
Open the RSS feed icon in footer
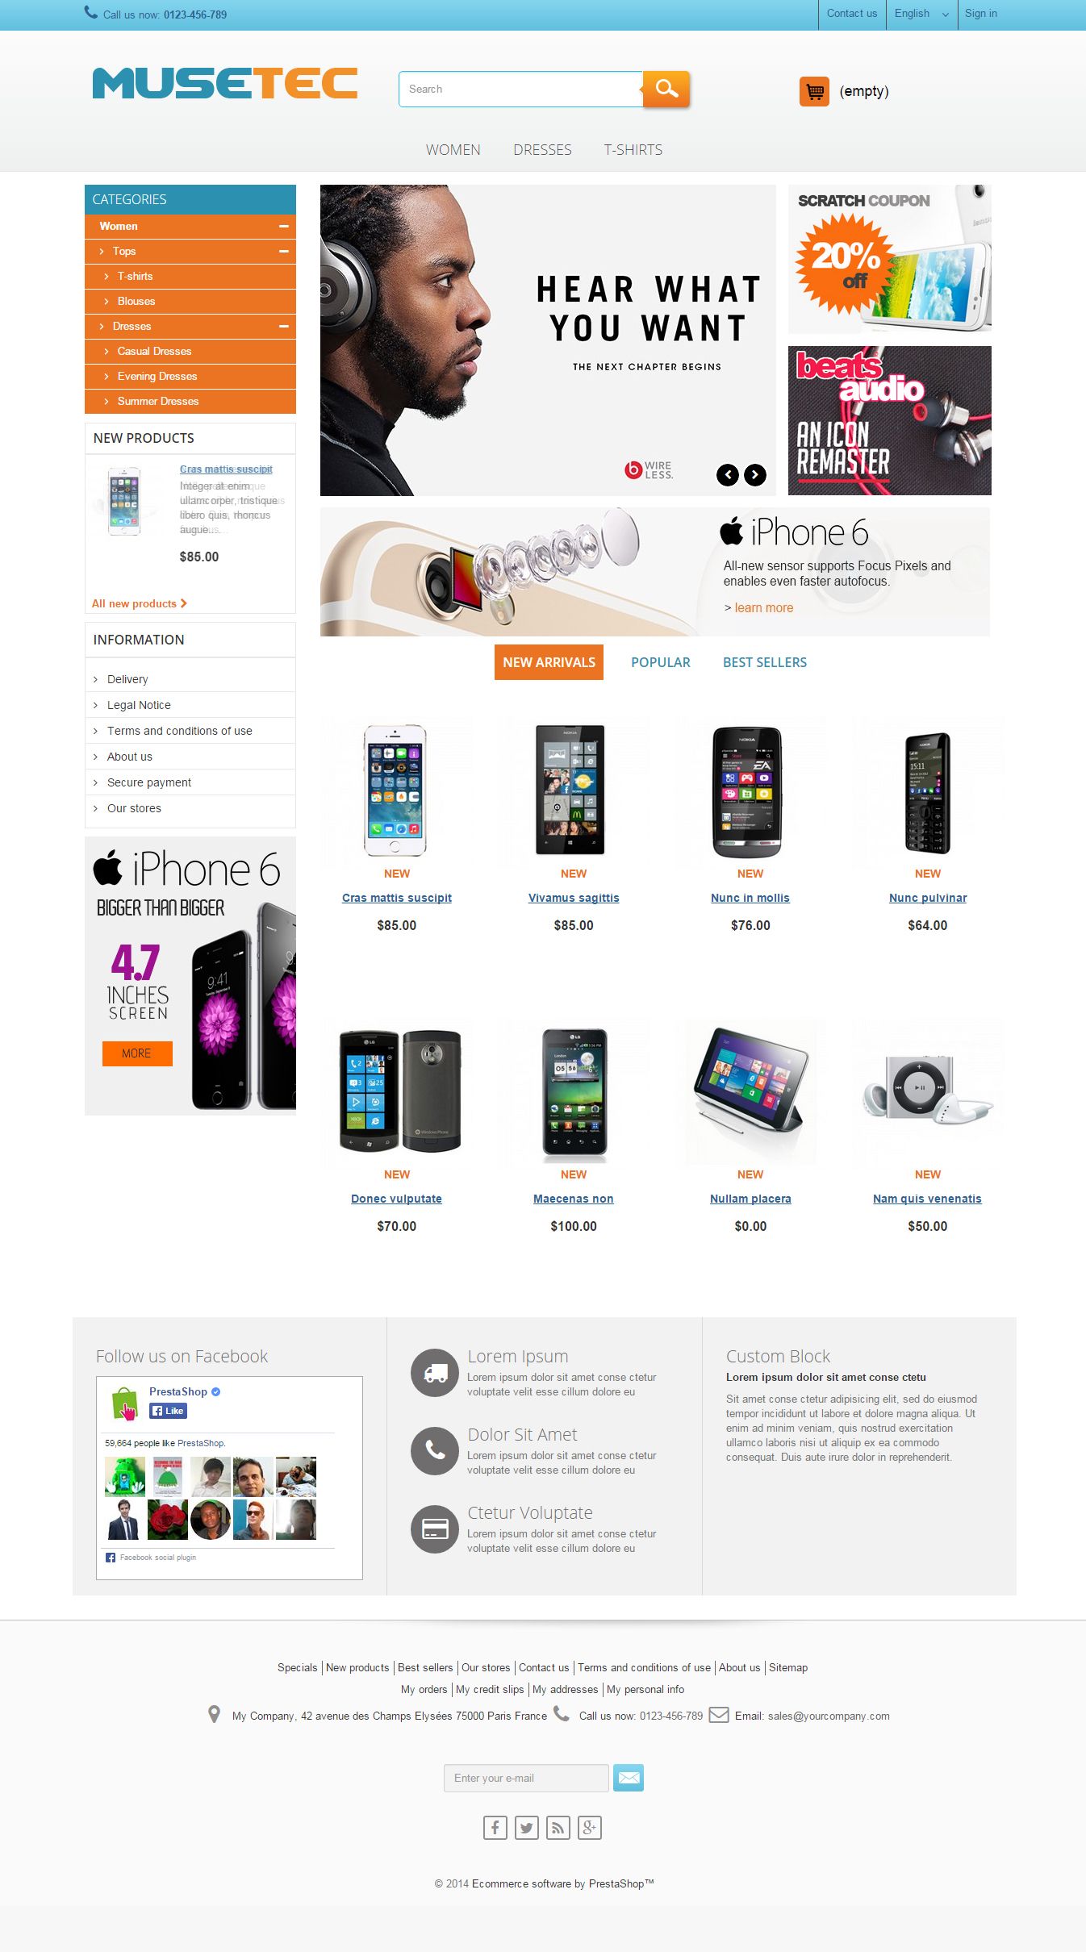(x=558, y=1828)
